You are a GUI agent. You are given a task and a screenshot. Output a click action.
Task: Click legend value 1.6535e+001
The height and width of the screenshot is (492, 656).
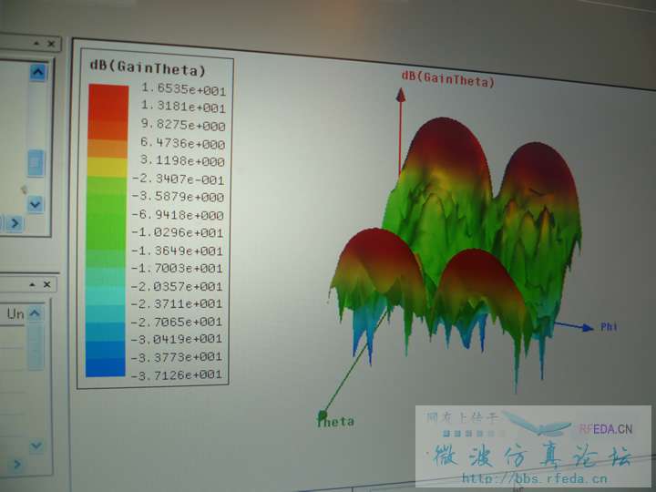tap(183, 89)
